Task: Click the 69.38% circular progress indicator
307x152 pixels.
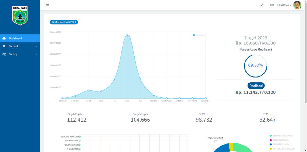Action: coord(255,65)
